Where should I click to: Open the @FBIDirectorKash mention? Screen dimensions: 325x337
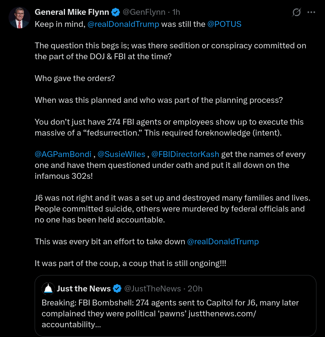[x=185, y=154]
